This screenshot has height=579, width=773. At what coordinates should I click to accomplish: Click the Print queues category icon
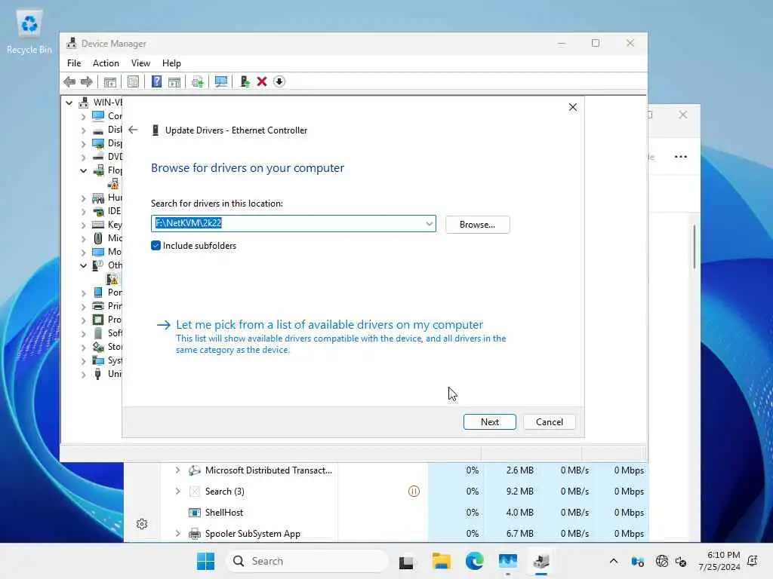tap(98, 306)
